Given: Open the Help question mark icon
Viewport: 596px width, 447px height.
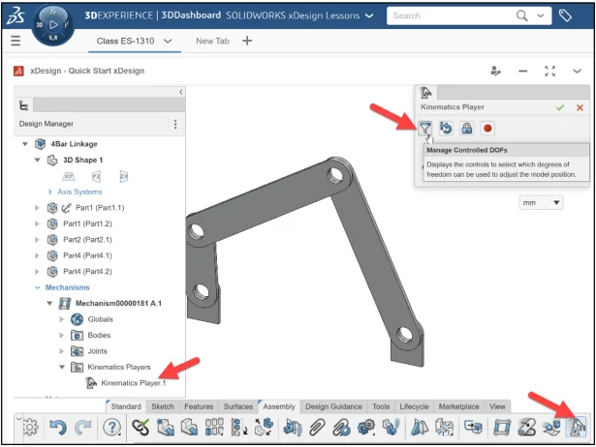Looking at the screenshot, I should point(111,427).
